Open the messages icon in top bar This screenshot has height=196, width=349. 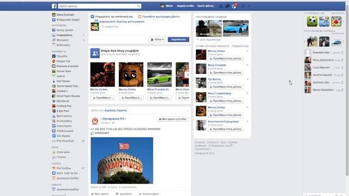pyautogui.click(x=227, y=6)
